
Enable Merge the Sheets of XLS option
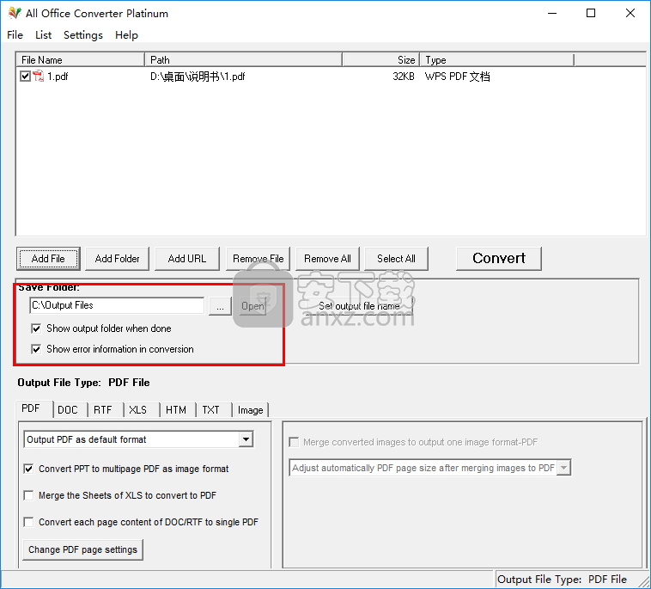coord(28,495)
